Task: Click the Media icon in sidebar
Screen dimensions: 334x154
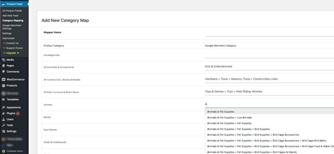Action: coord(3,60)
